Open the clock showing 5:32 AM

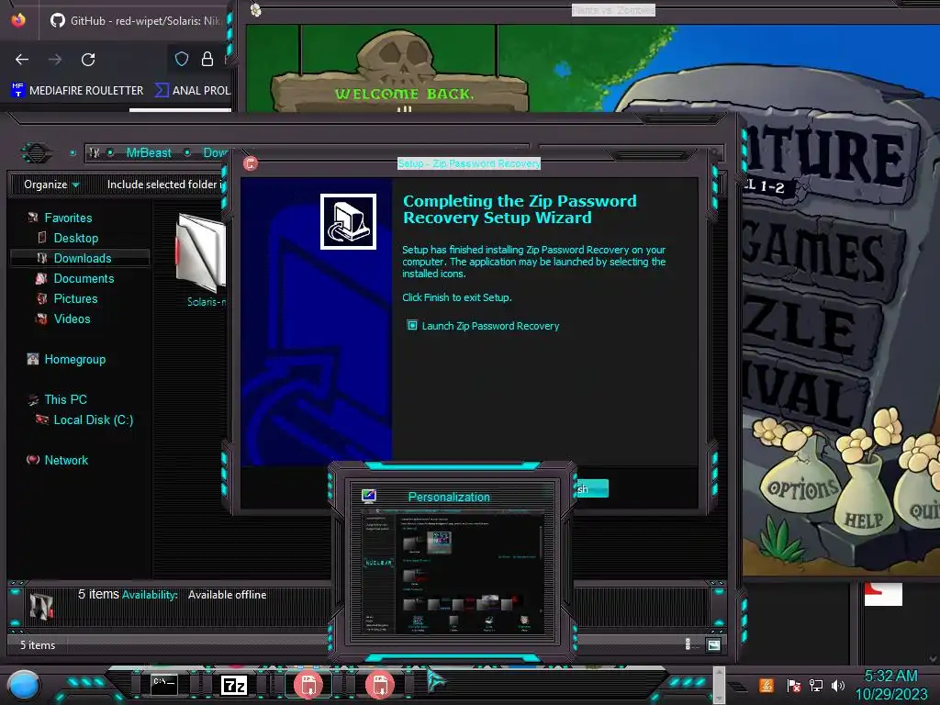890,685
